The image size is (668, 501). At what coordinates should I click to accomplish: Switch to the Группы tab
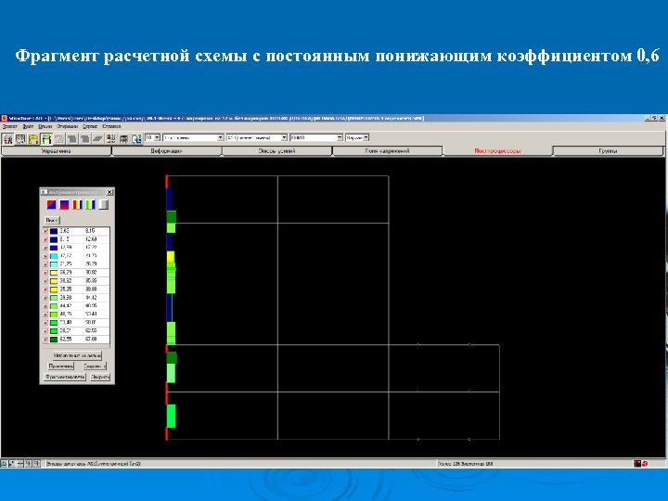(x=608, y=151)
